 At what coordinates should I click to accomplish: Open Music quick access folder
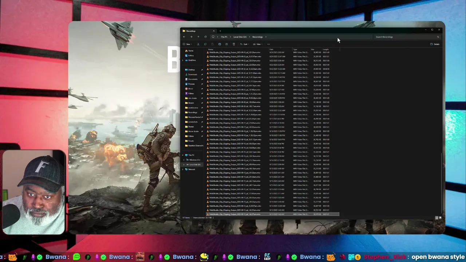pyautogui.click(x=189, y=88)
